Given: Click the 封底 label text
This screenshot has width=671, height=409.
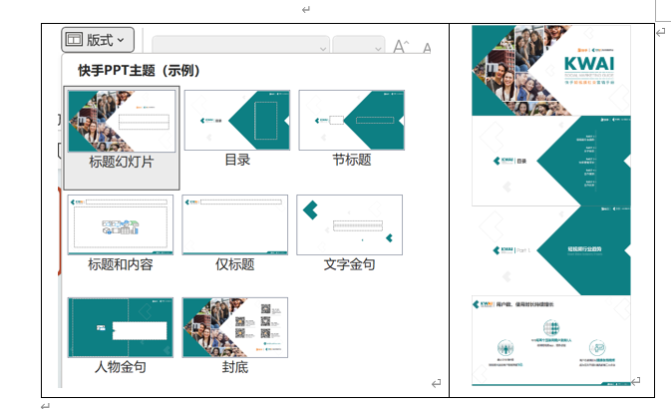Looking at the screenshot, I should click(235, 367).
